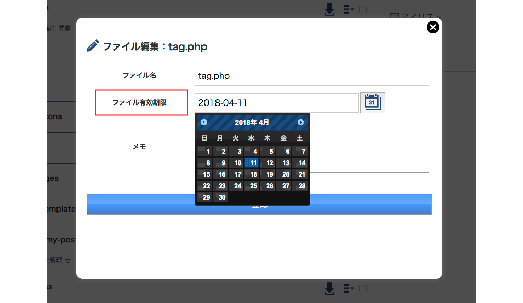Select April 9 in calendar
523x303 pixels.
220,162
